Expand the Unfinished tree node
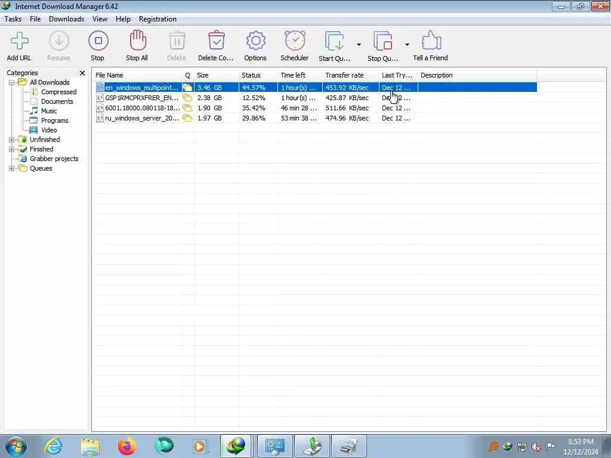Screen dimensions: 611x458 point(12,140)
